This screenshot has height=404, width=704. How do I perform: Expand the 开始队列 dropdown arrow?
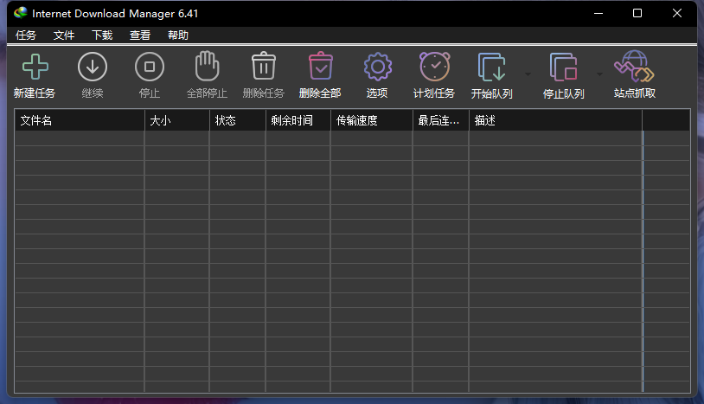[x=528, y=74]
